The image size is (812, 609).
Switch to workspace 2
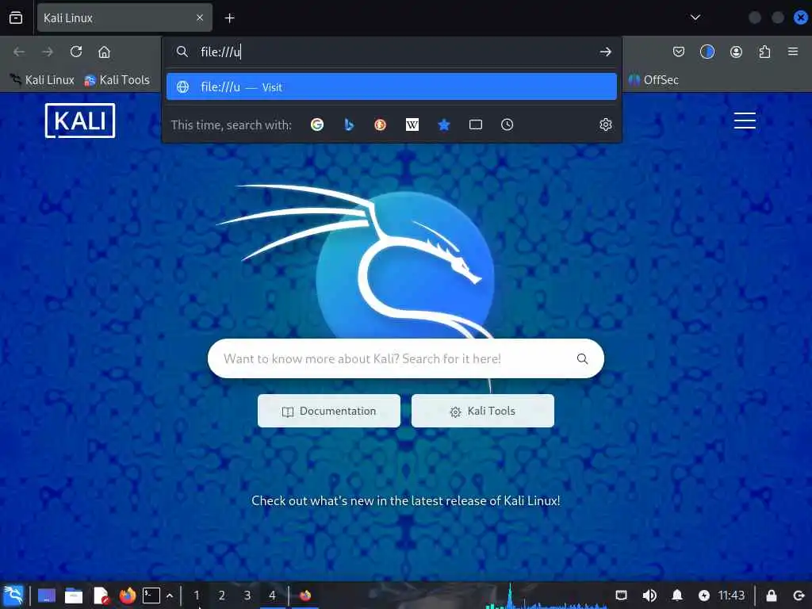click(x=222, y=596)
